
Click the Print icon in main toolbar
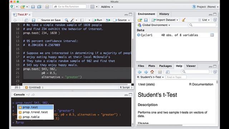point(47,6)
